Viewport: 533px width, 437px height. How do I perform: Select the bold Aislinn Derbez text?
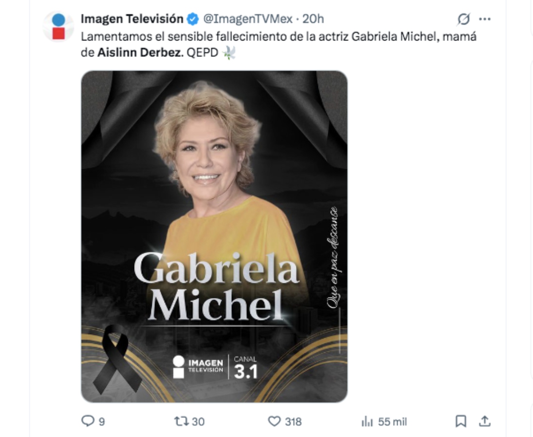click(140, 54)
